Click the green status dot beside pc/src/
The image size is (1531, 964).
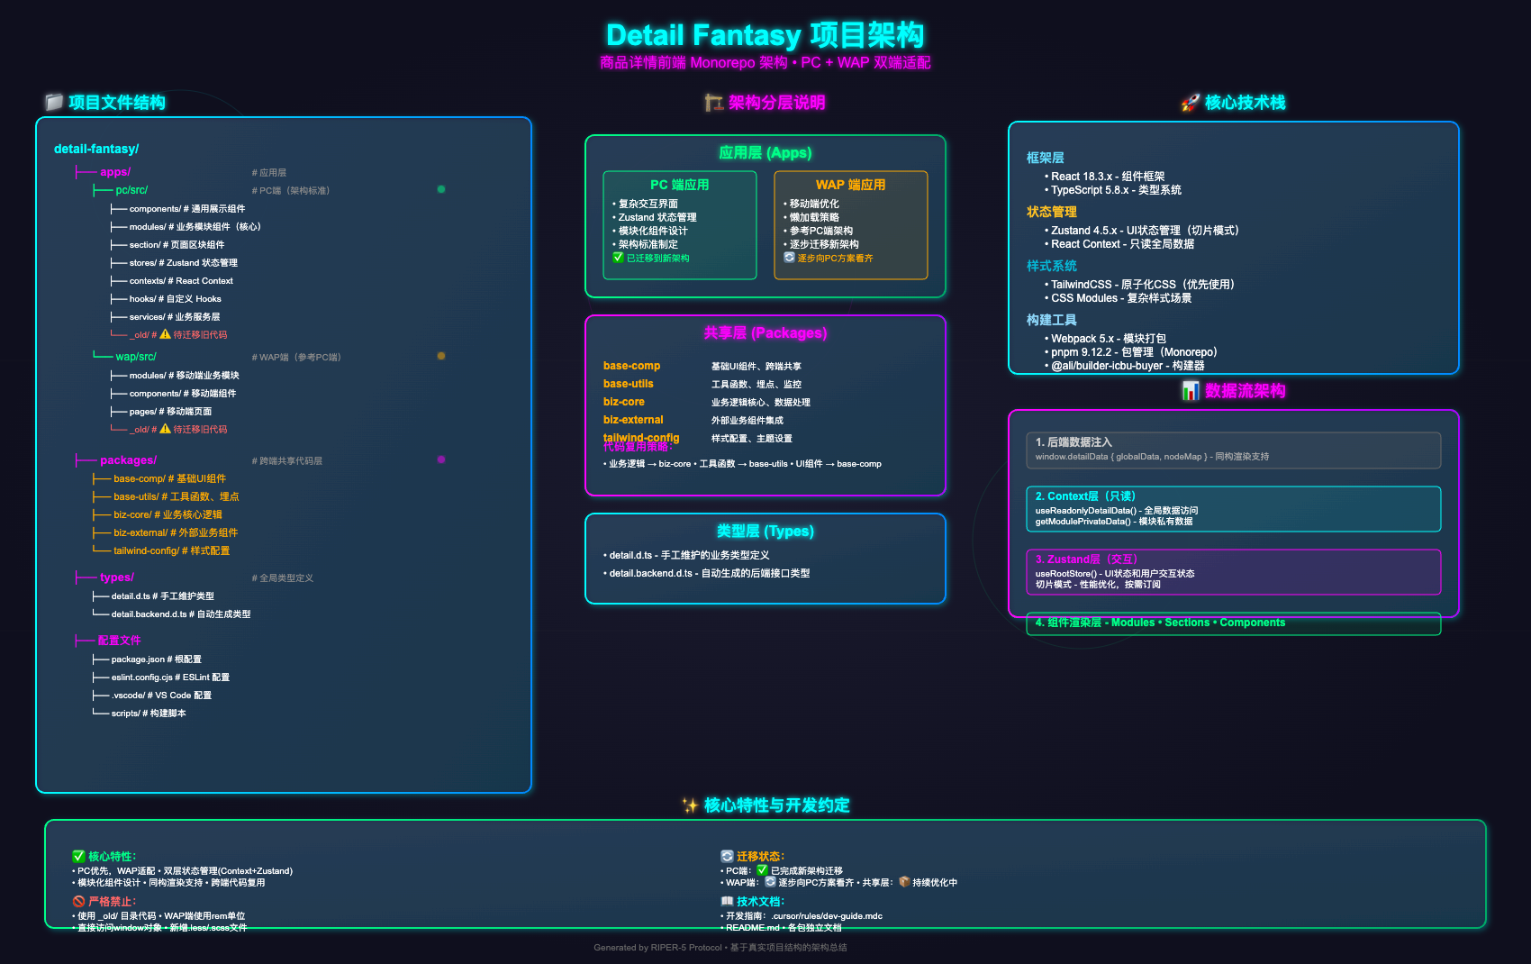click(441, 189)
